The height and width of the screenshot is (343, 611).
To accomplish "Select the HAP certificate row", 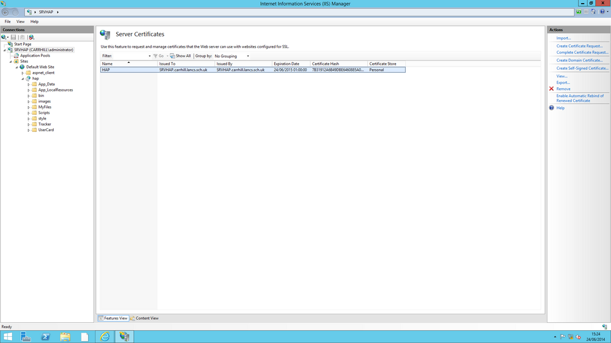I will (x=253, y=70).
